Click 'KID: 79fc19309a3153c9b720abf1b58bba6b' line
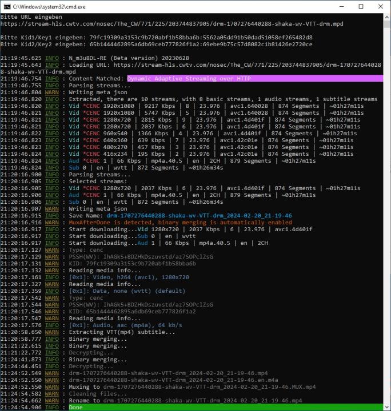The image size is (391, 411). 98,263
